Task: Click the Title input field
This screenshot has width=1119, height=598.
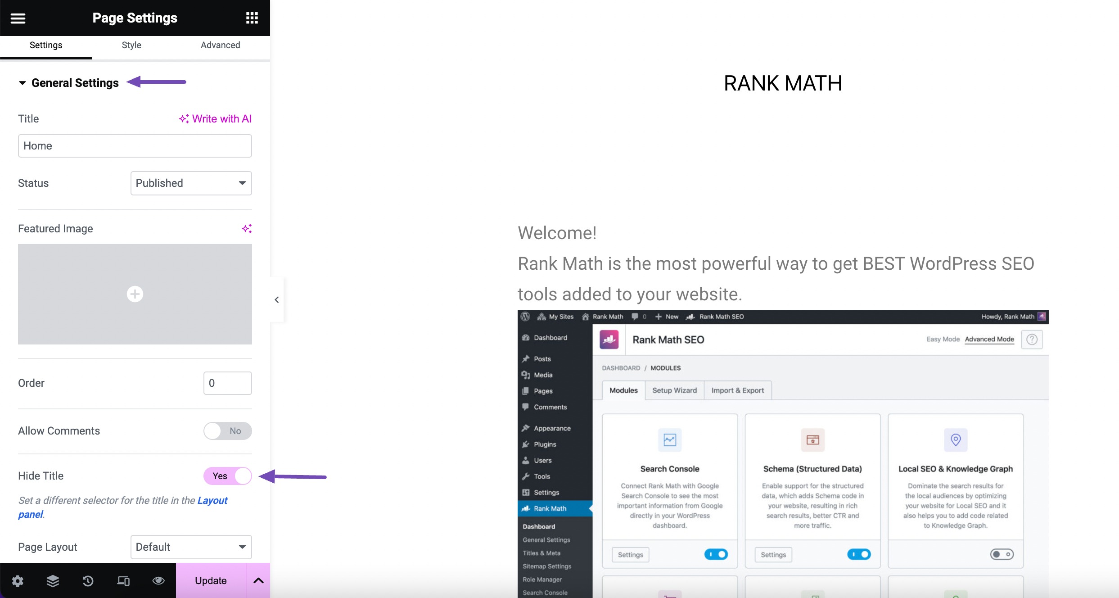Action: [135, 146]
